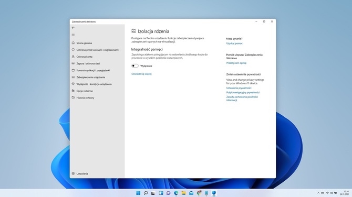Select Ochrona konta in the sidebar
The width and height of the screenshot is (352, 197).
point(84,57)
